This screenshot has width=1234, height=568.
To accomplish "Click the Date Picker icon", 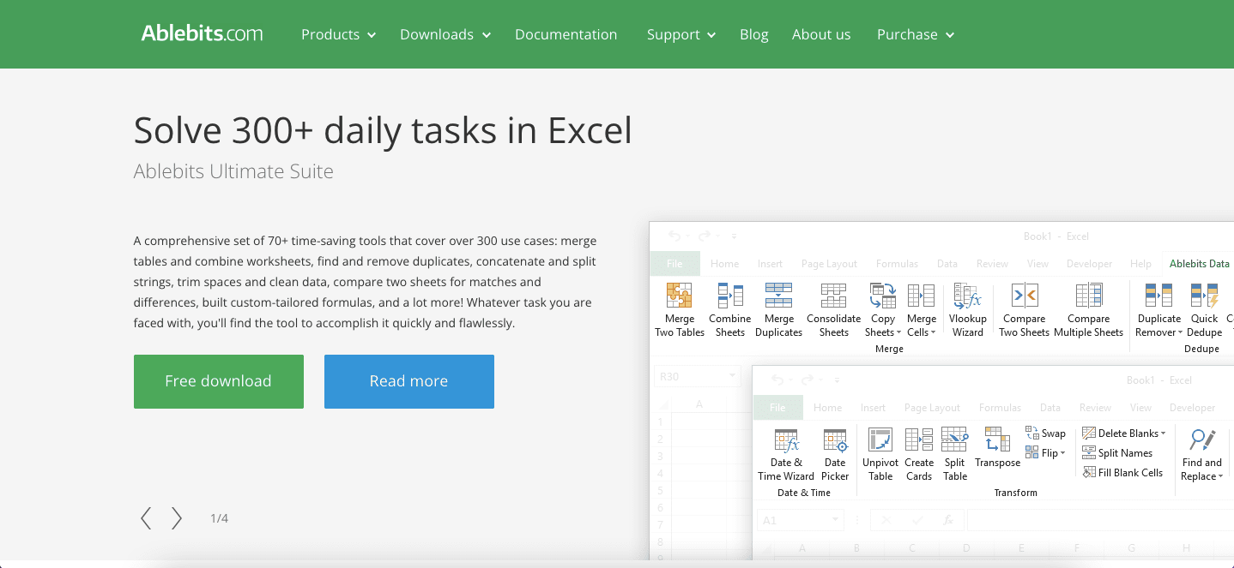I will [835, 455].
